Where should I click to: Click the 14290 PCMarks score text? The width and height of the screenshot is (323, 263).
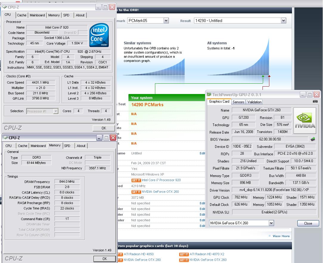(x=147, y=105)
